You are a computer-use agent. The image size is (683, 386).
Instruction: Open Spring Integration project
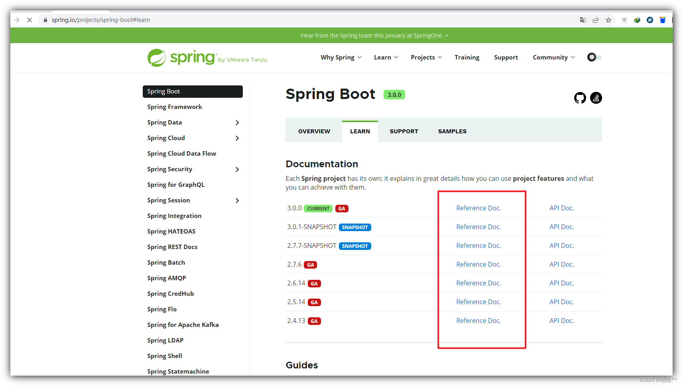pyautogui.click(x=174, y=216)
